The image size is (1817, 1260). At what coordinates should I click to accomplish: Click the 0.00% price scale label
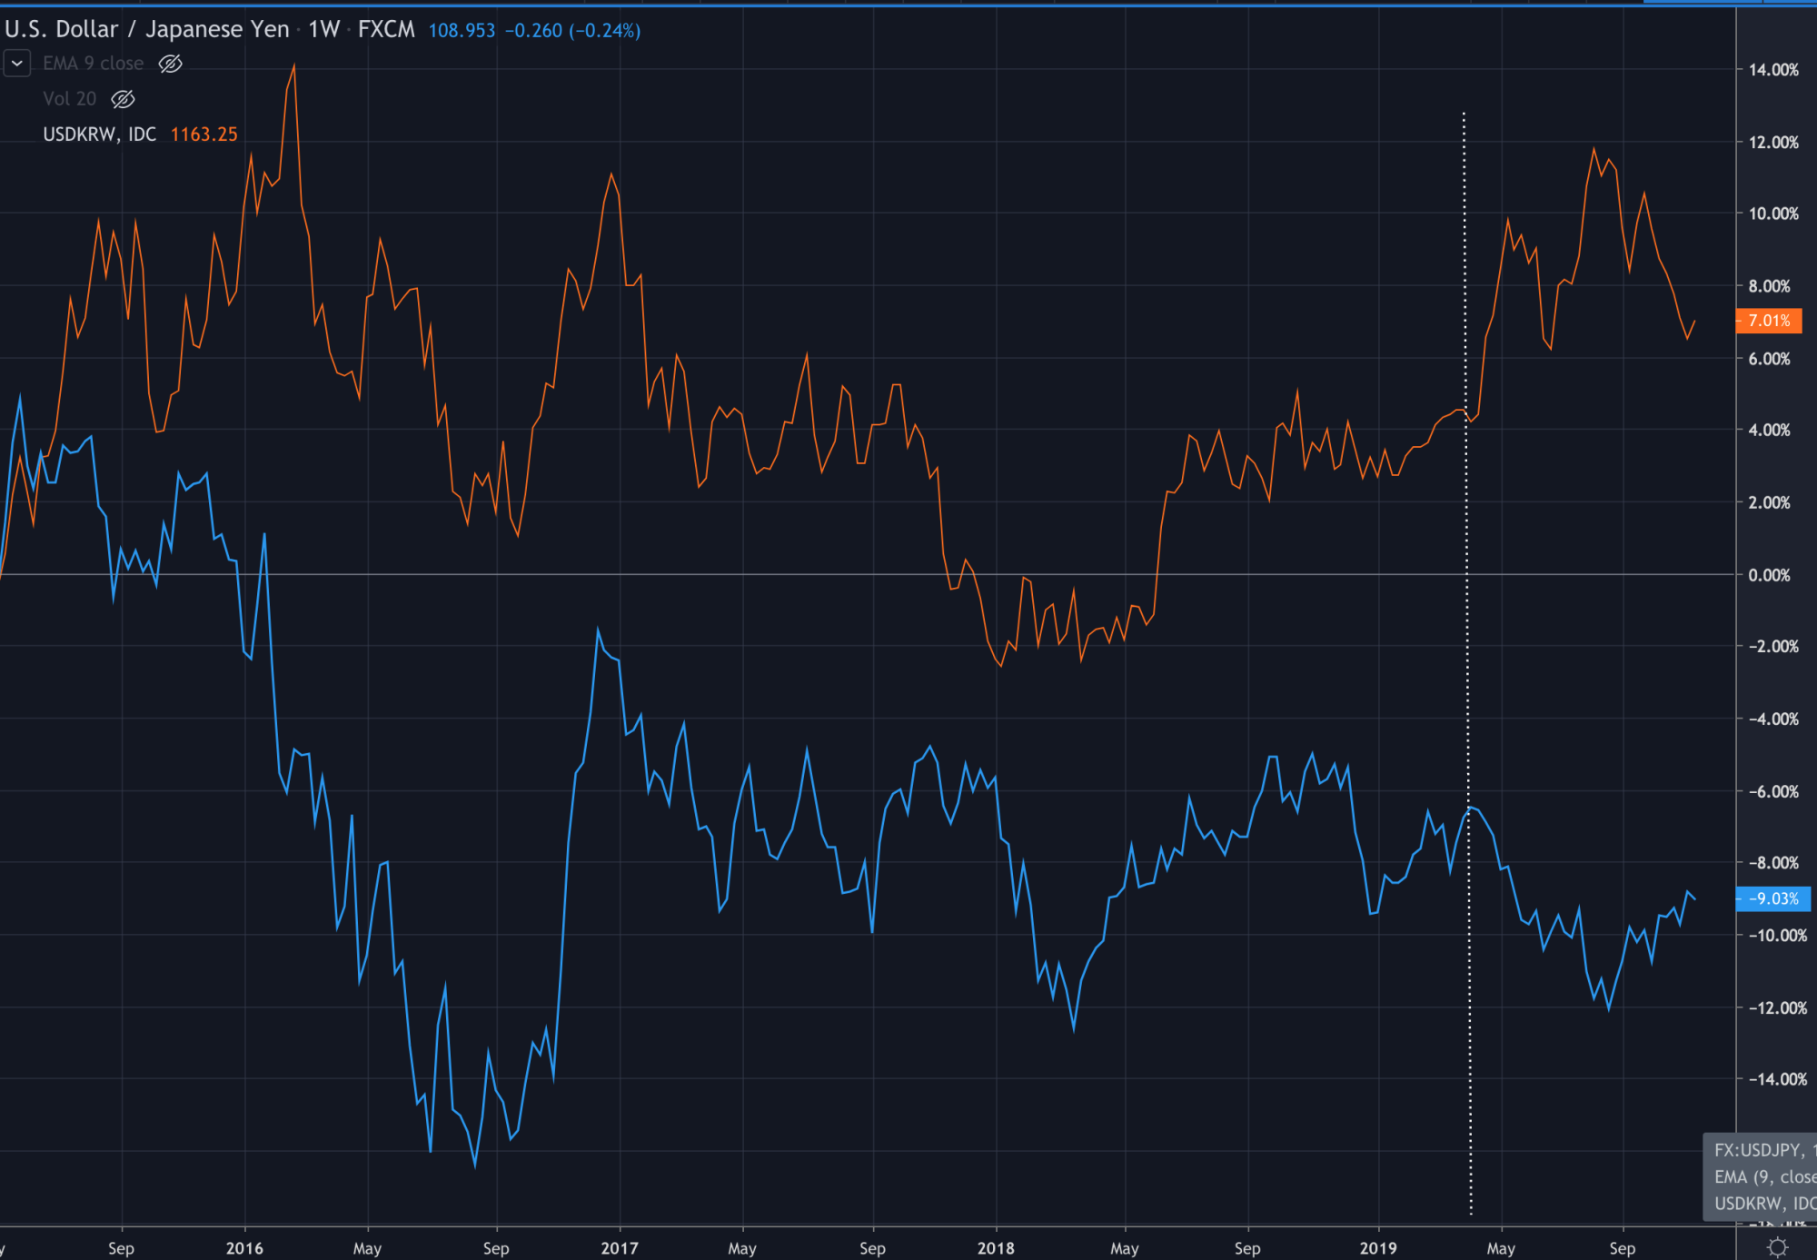tap(1770, 575)
